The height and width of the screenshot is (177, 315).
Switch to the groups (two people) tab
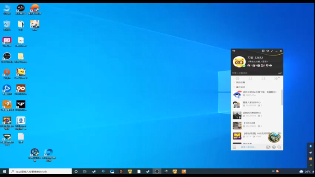pyautogui.click(x=263, y=78)
